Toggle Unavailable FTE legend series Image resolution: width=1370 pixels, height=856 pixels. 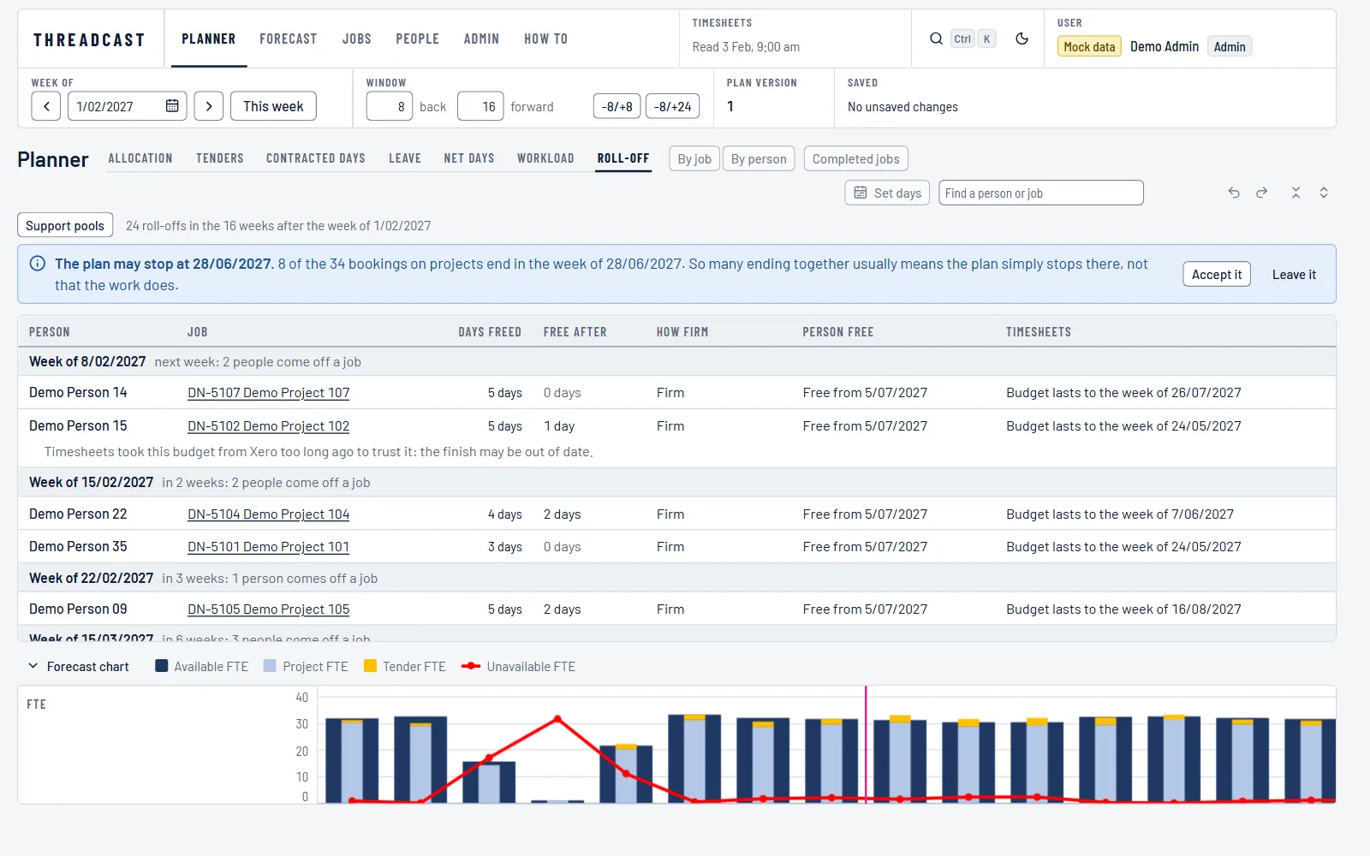click(518, 666)
